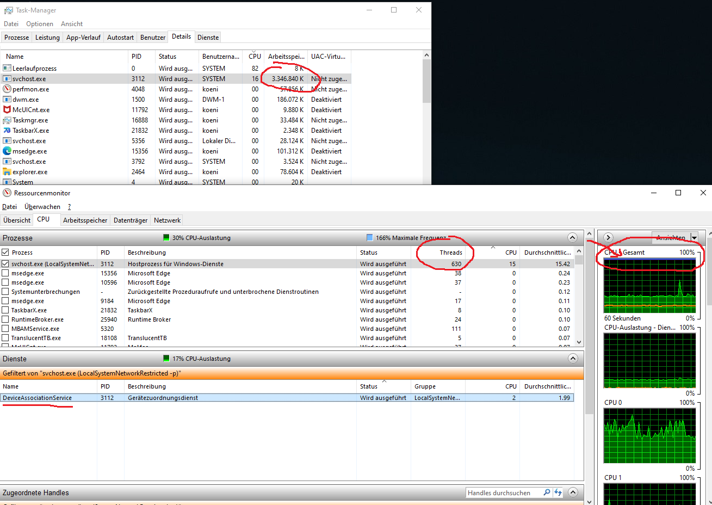Open Ansicht menu in Task-Manager

click(72, 24)
